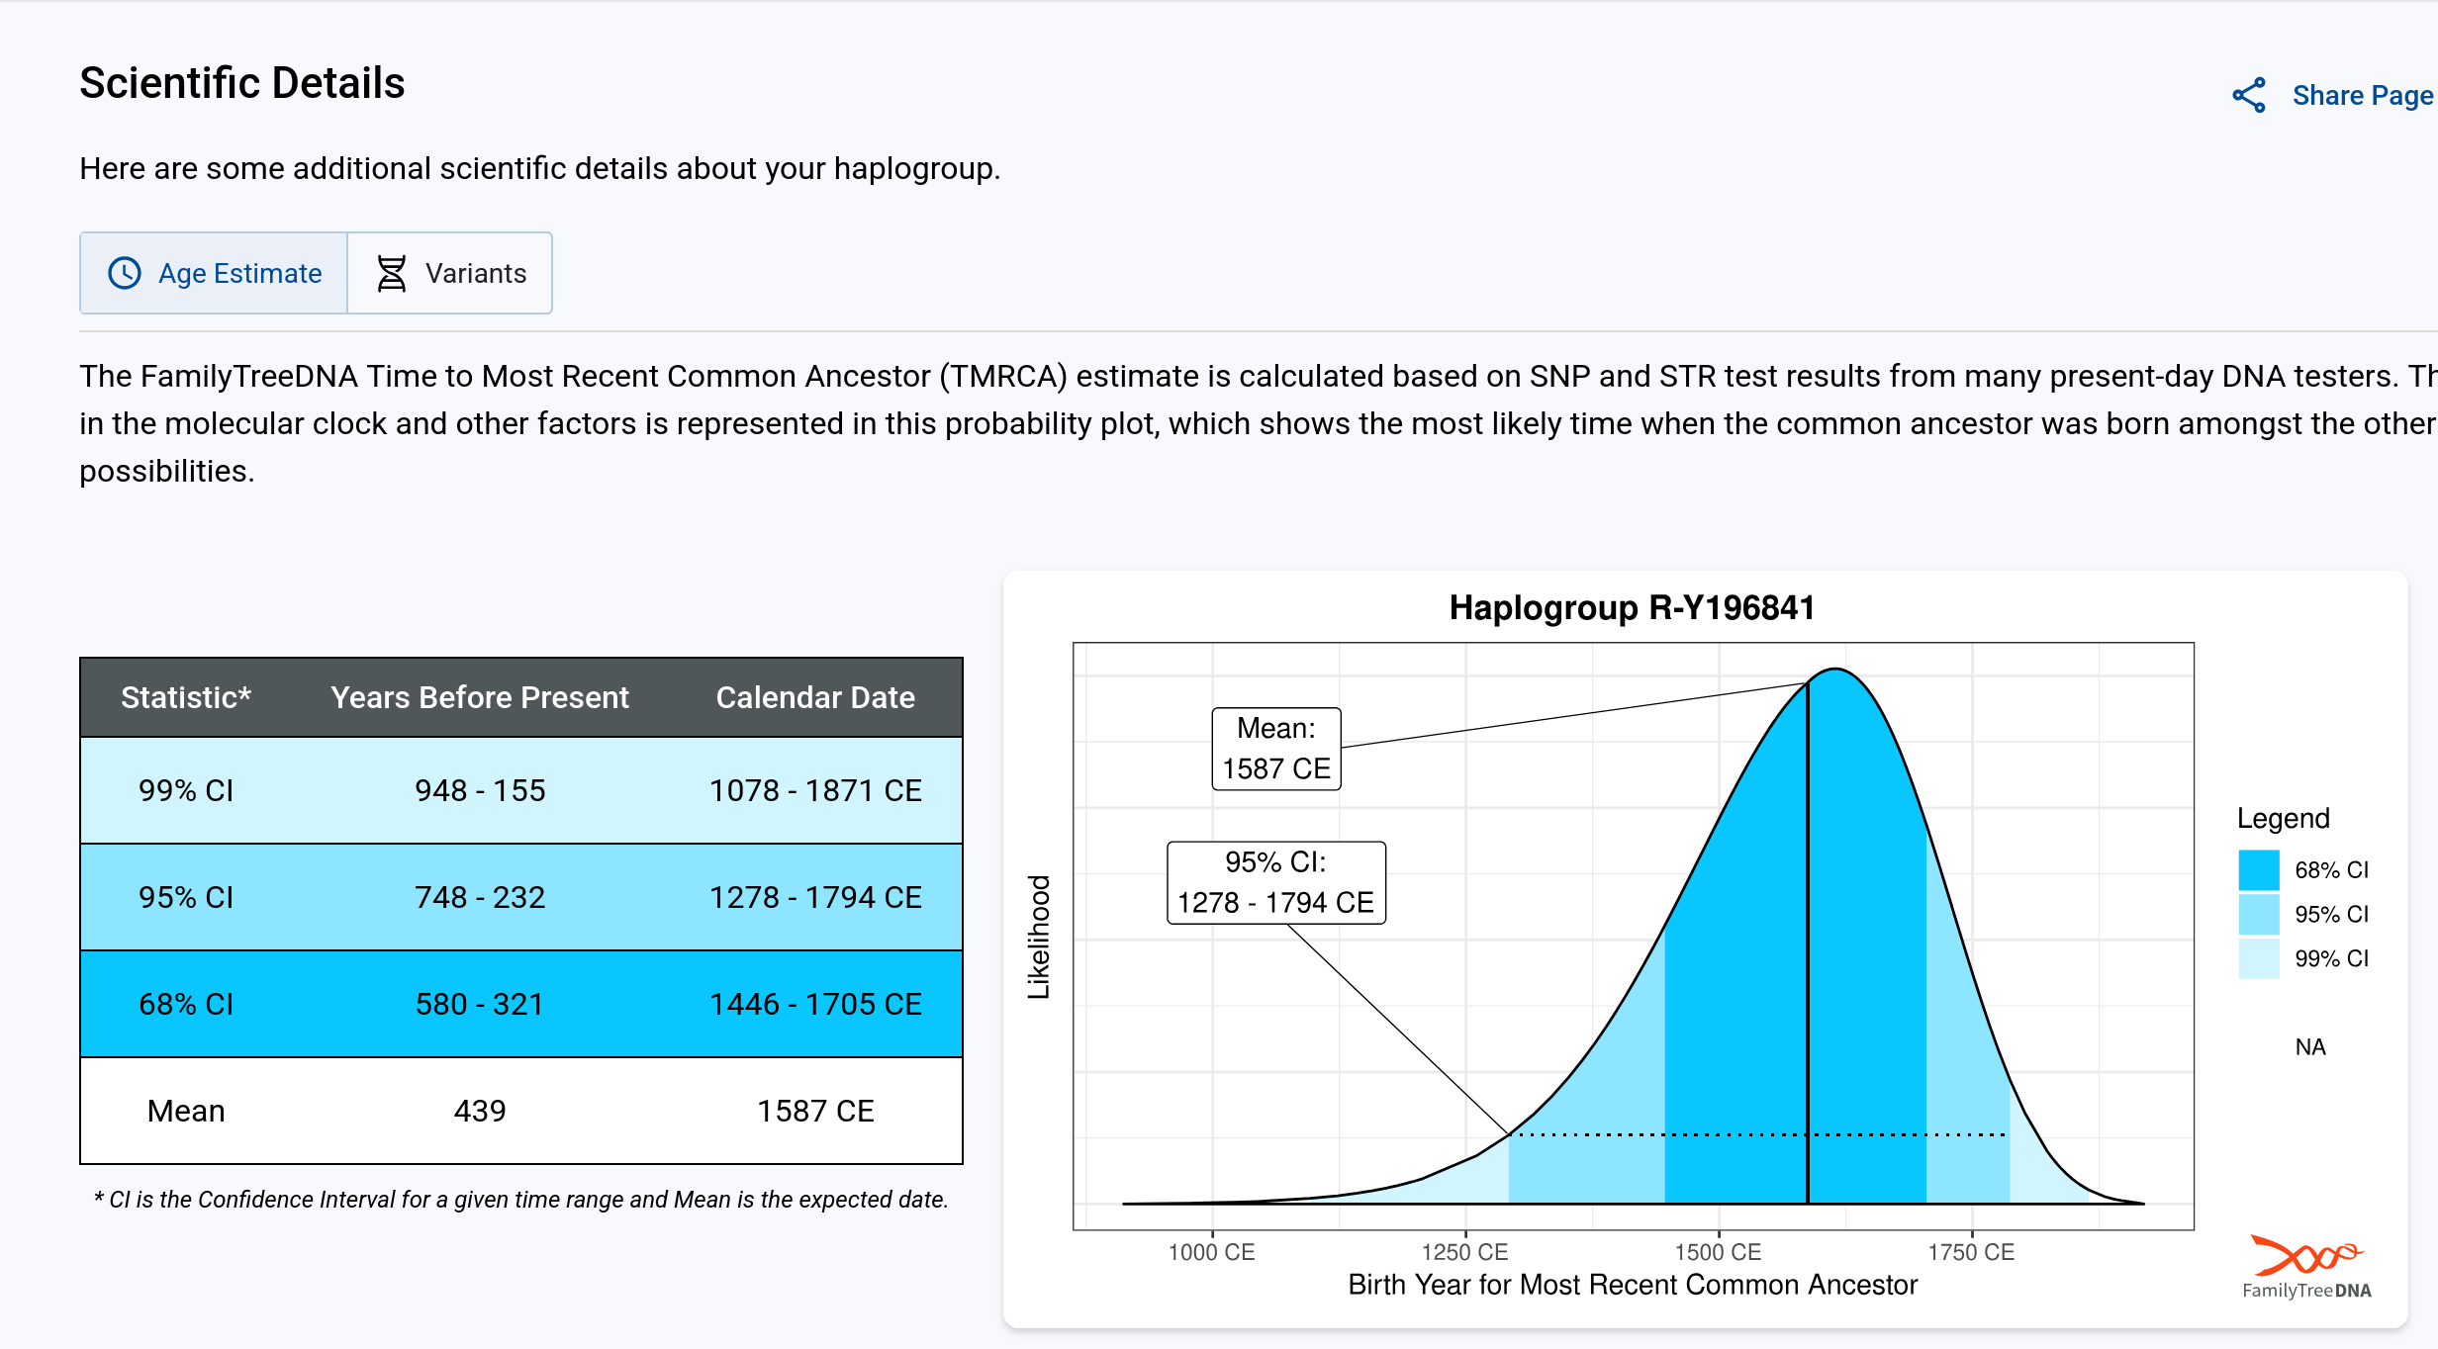The image size is (2438, 1349).
Task: Click the Years Before Present column header
Action: (480, 697)
